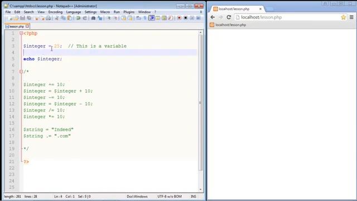Bookmark this page with the star

pyautogui.click(x=344, y=17)
